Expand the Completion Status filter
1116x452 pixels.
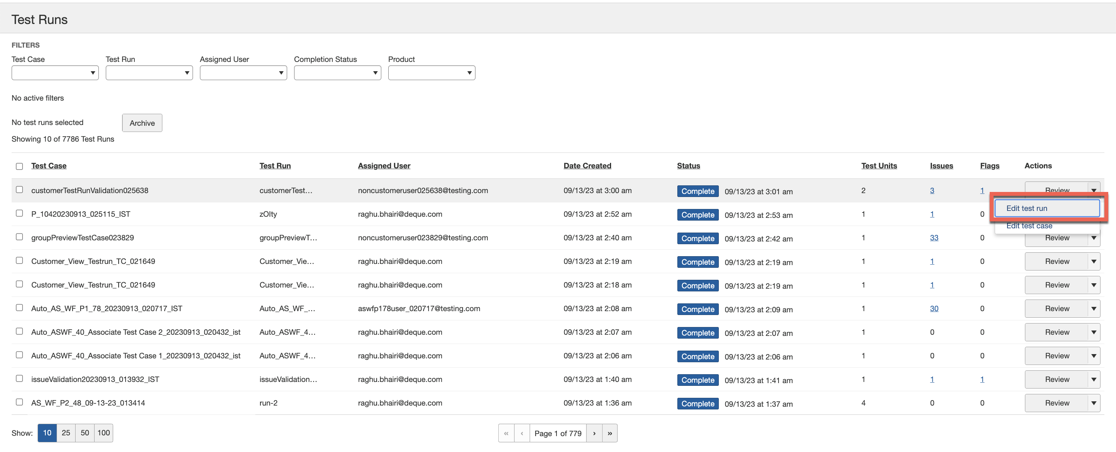coord(337,73)
